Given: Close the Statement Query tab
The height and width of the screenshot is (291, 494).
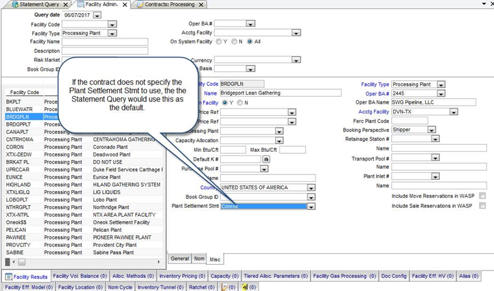Looking at the screenshot, I should [64, 4].
